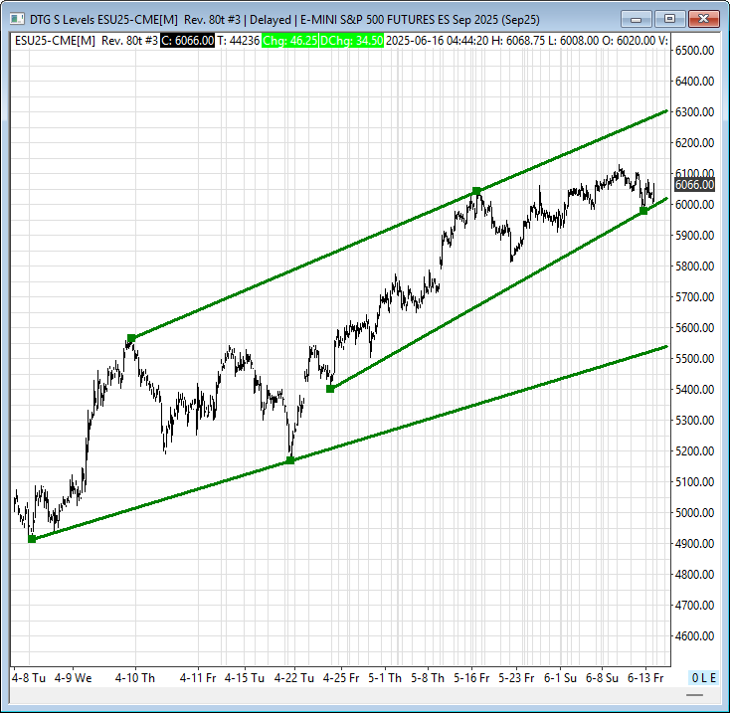Screen dimensions: 730x713
Task: Select the lowest trendline anchor near 4-8 Tu
Action: click(x=32, y=539)
